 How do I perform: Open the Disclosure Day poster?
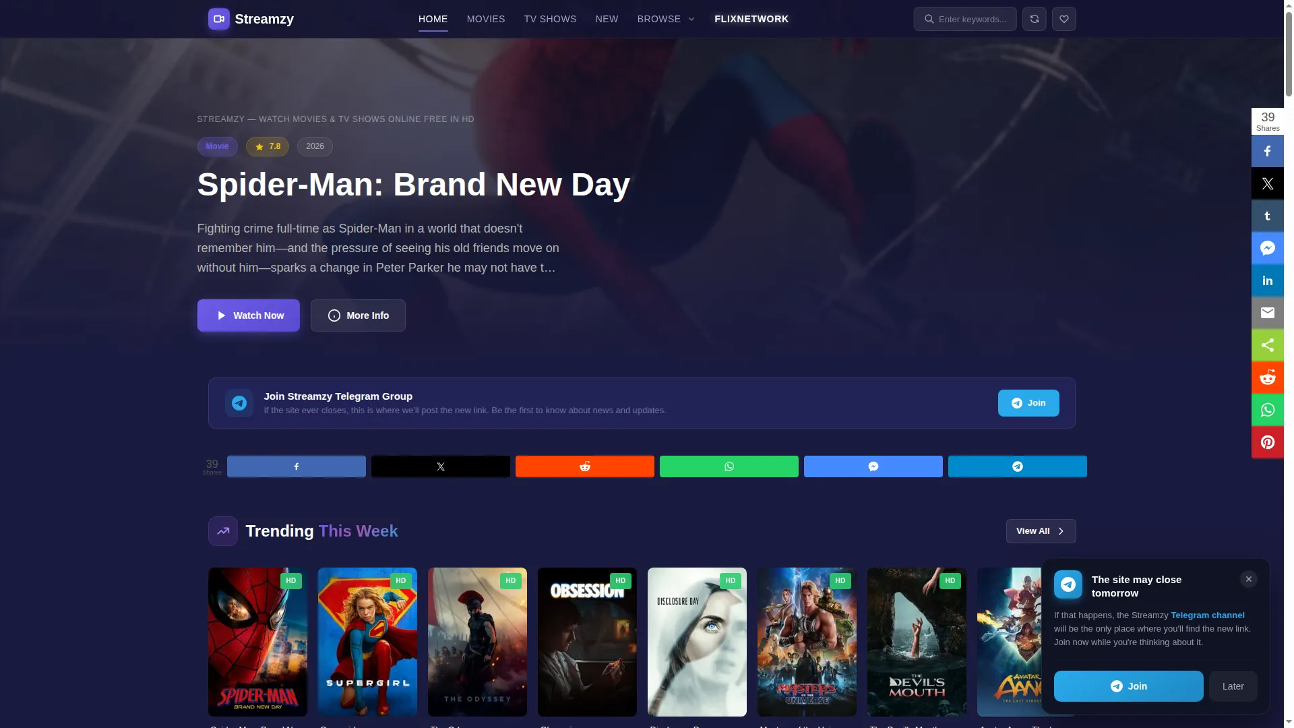click(697, 642)
